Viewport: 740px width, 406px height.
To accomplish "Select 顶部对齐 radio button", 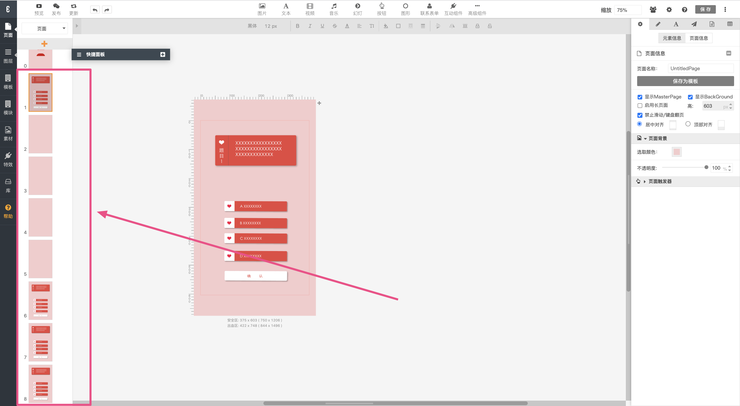I will 688,124.
